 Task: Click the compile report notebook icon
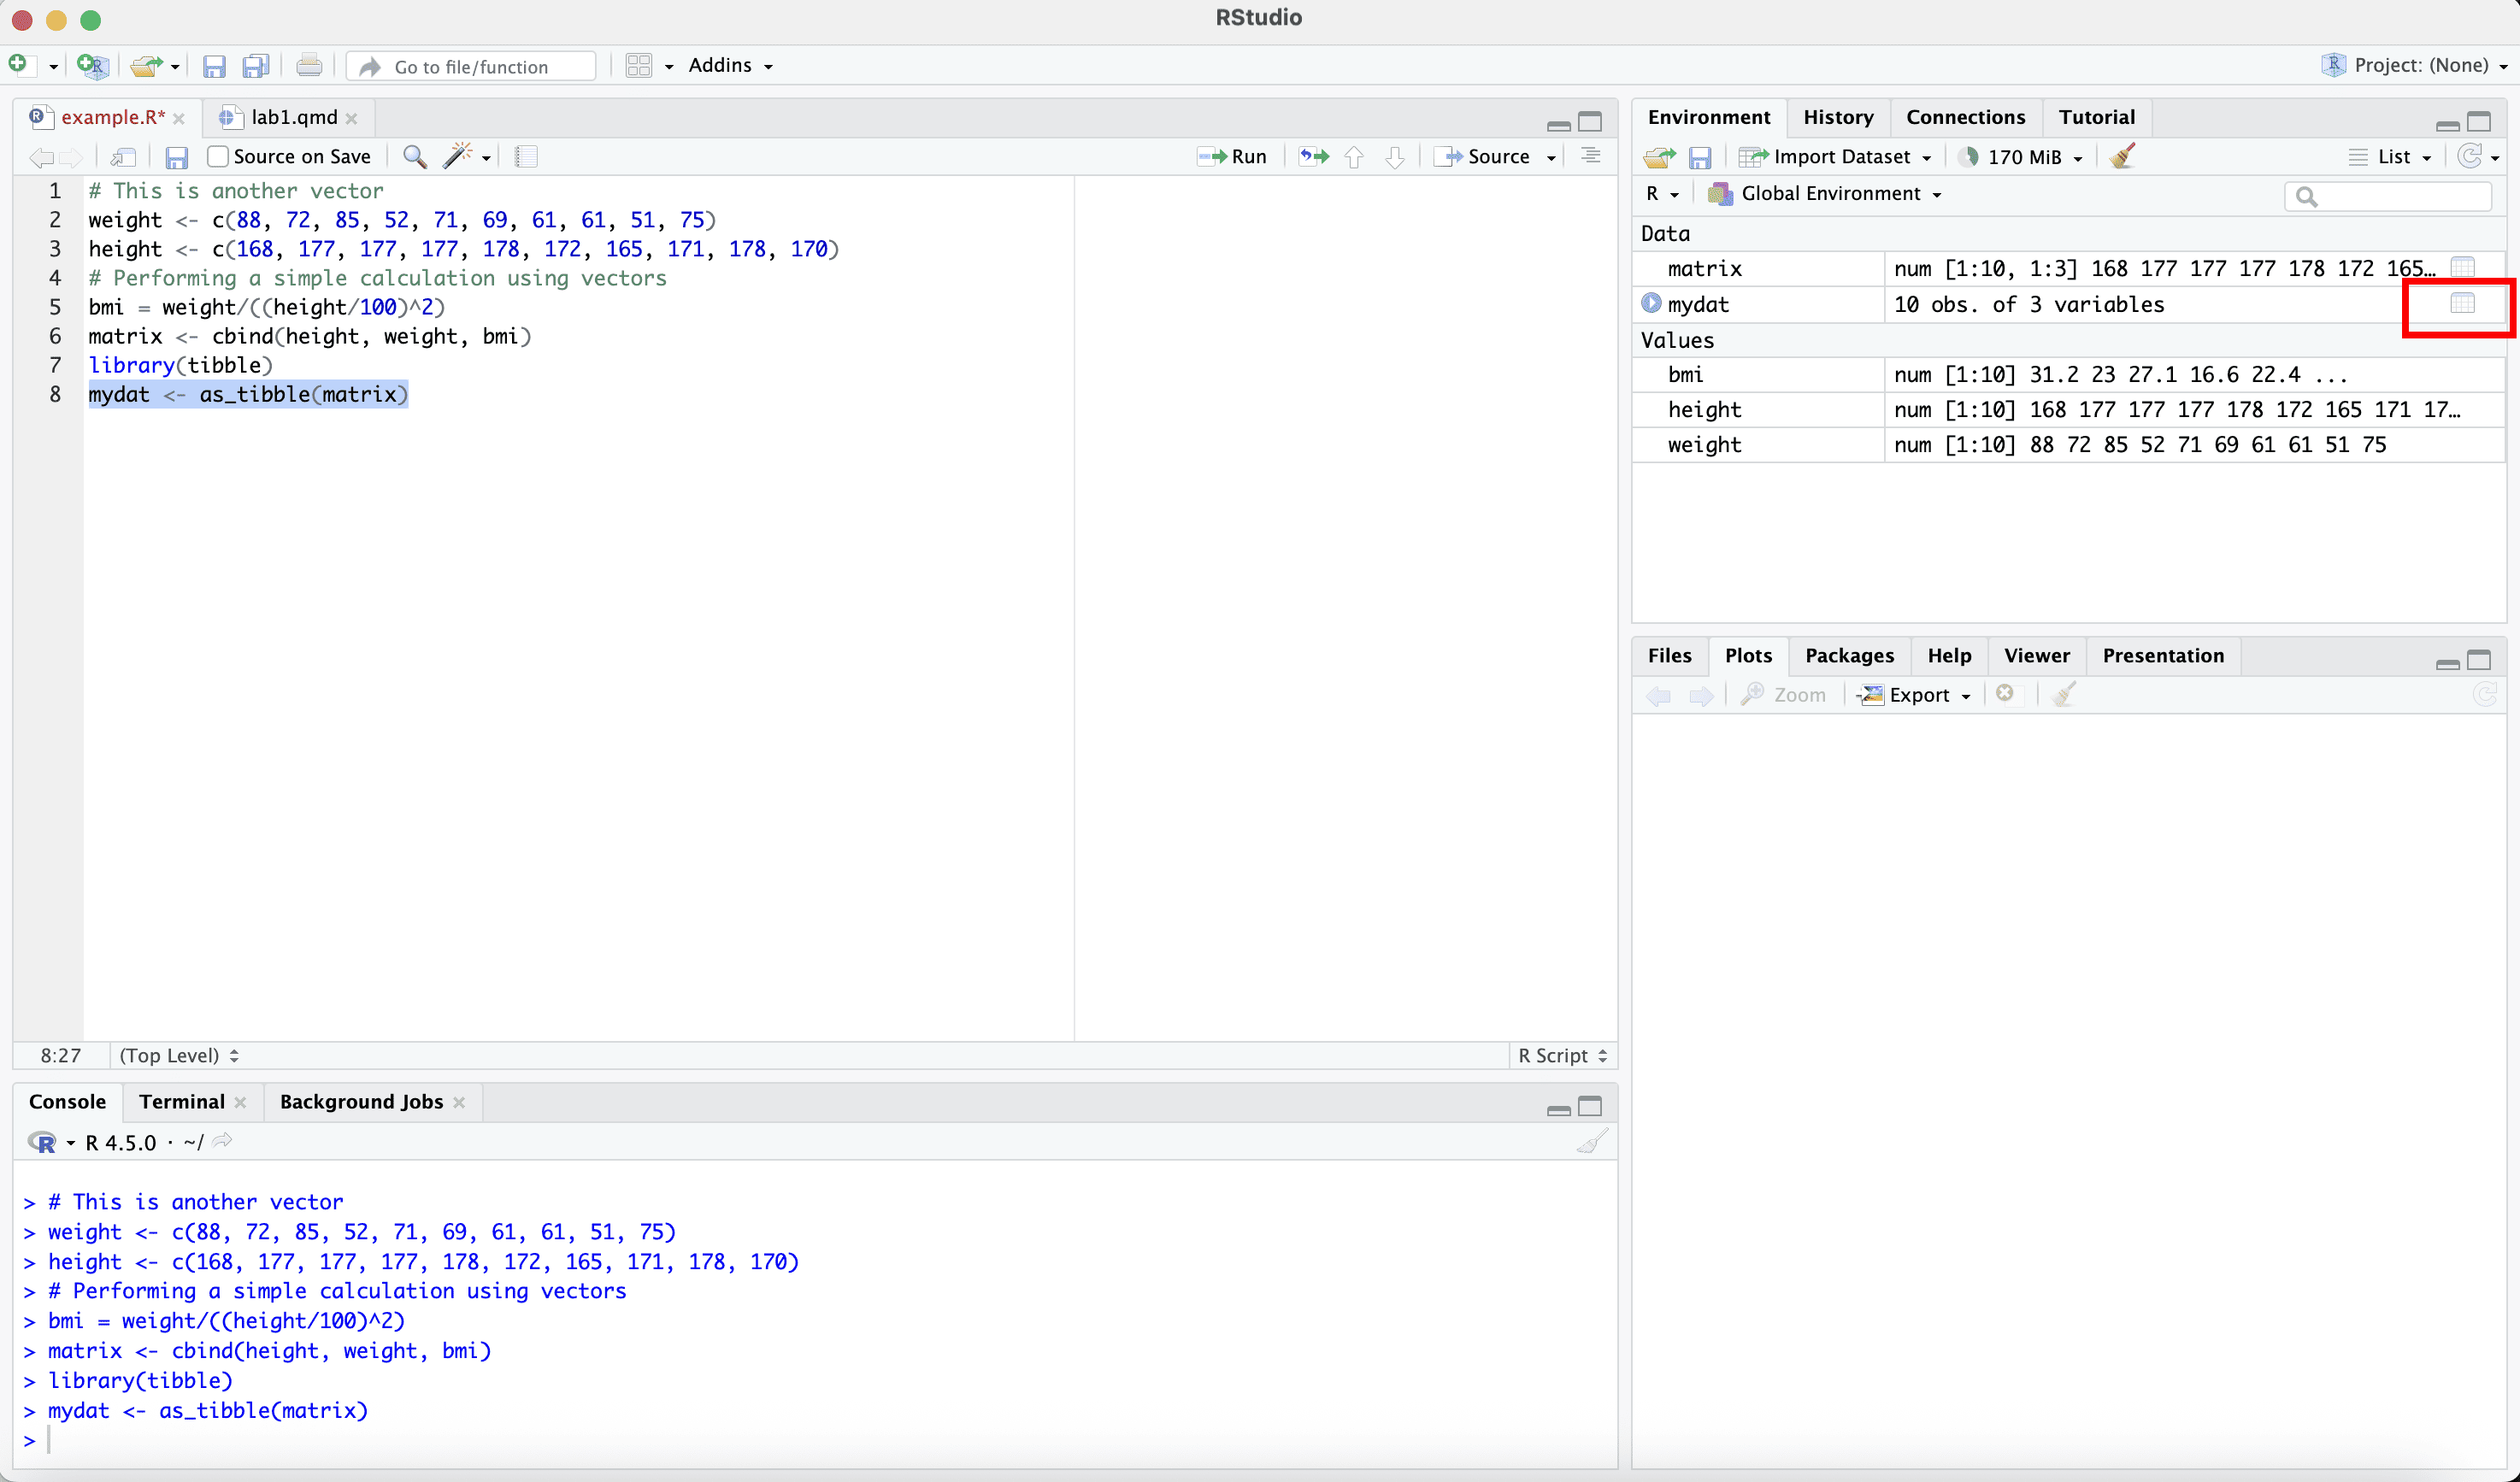[x=526, y=157]
